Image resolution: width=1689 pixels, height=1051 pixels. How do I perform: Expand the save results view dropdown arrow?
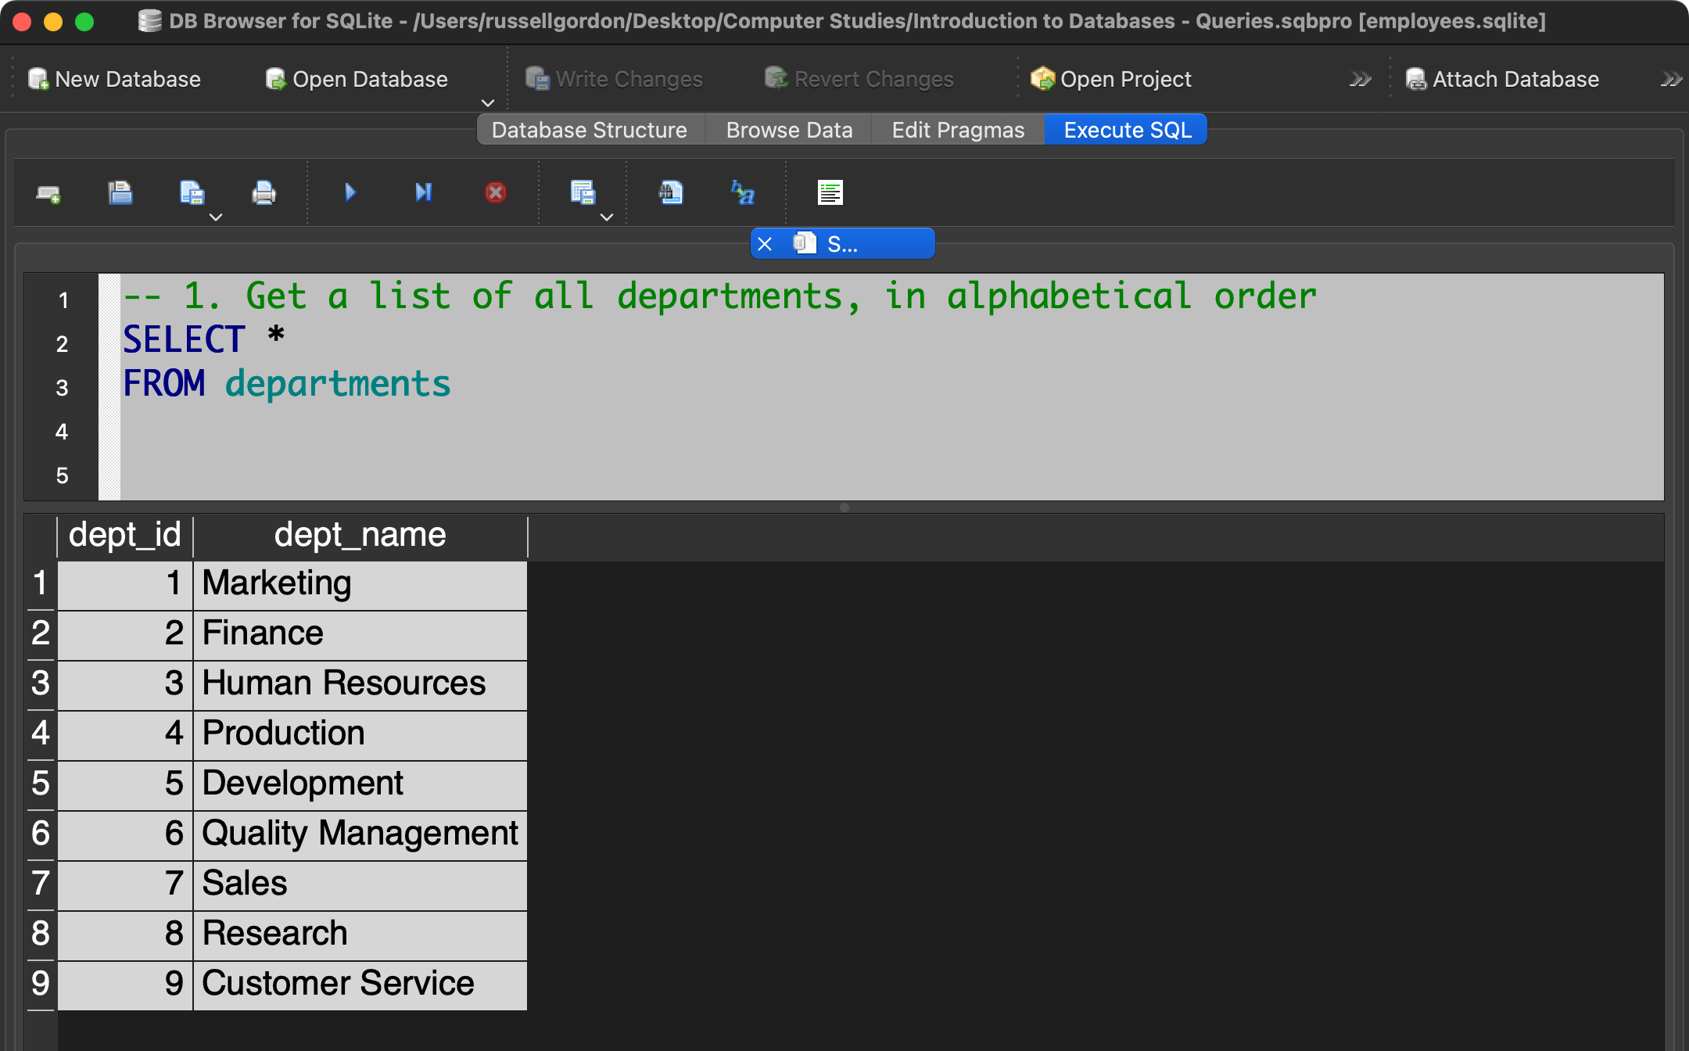(x=607, y=217)
